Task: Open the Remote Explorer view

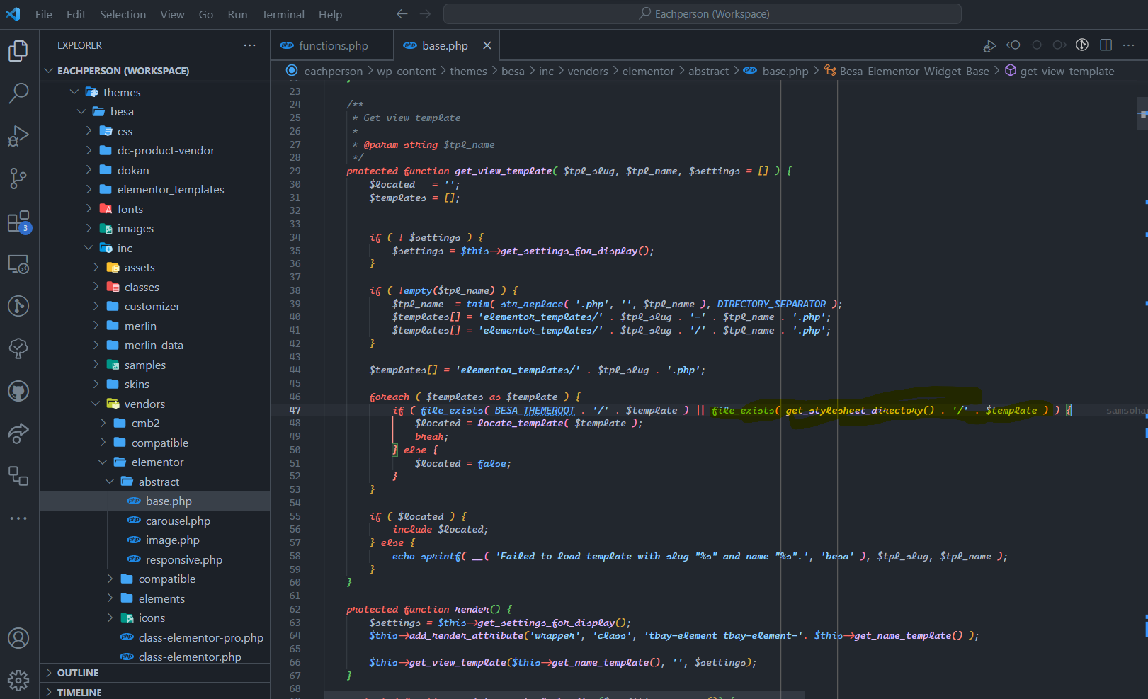Action: pyautogui.click(x=18, y=264)
